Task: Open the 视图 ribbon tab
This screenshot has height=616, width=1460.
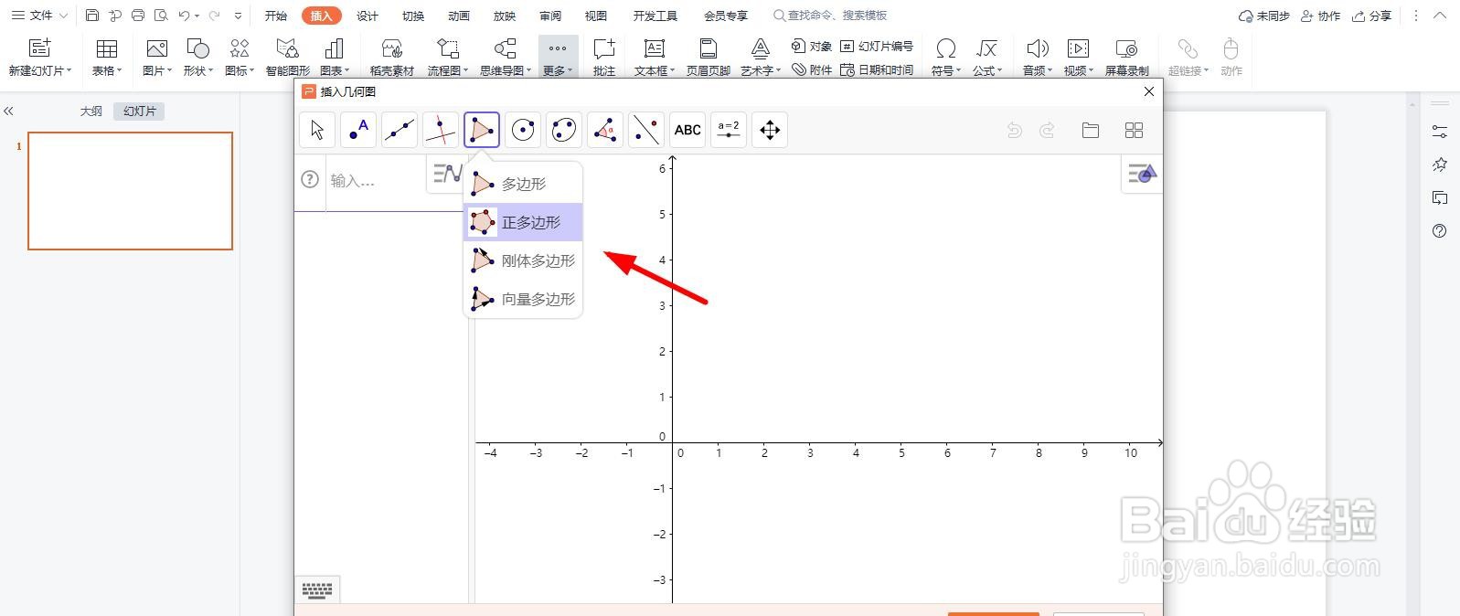Action: (596, 16)
